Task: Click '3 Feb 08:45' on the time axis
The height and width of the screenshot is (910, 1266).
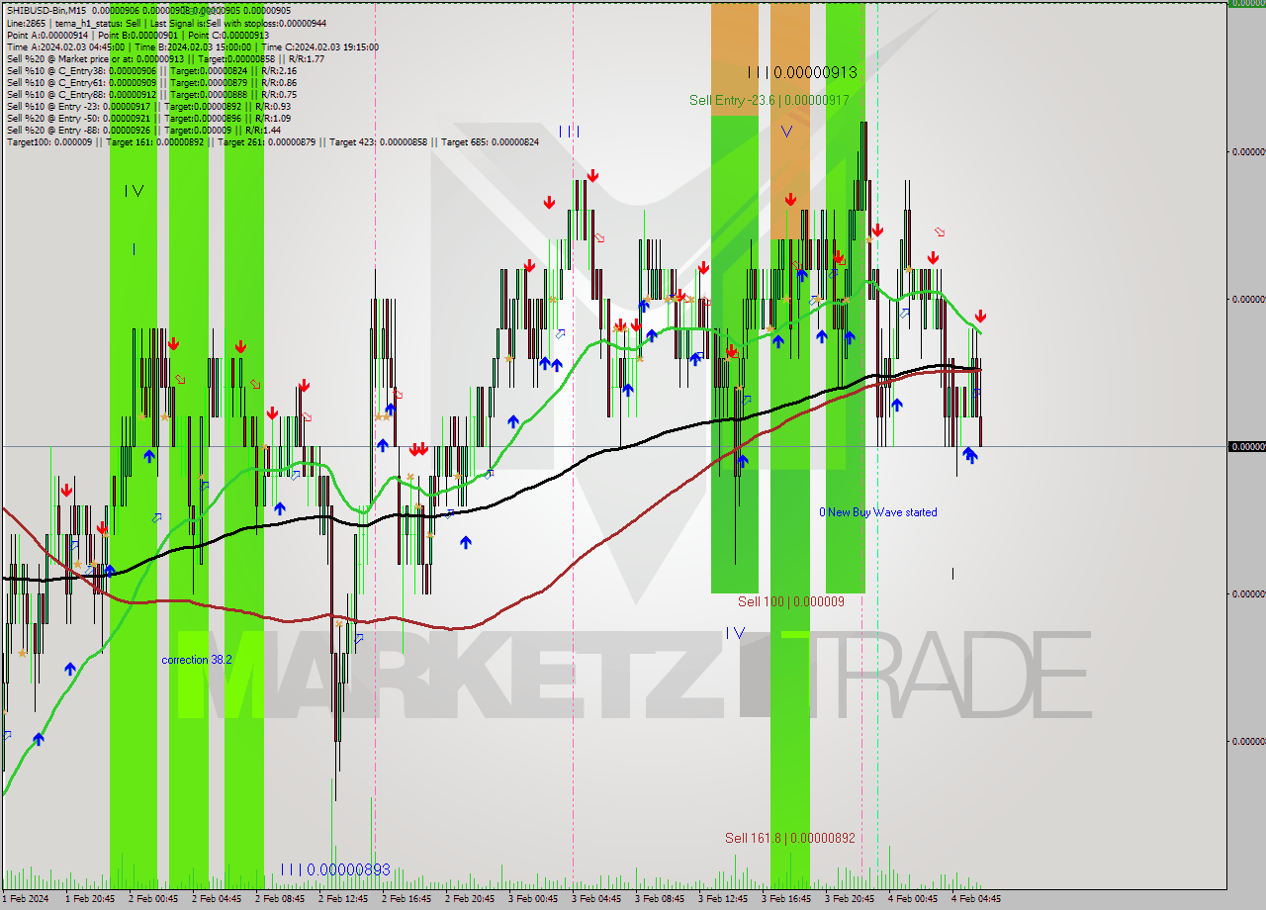Action: point(660,899)
